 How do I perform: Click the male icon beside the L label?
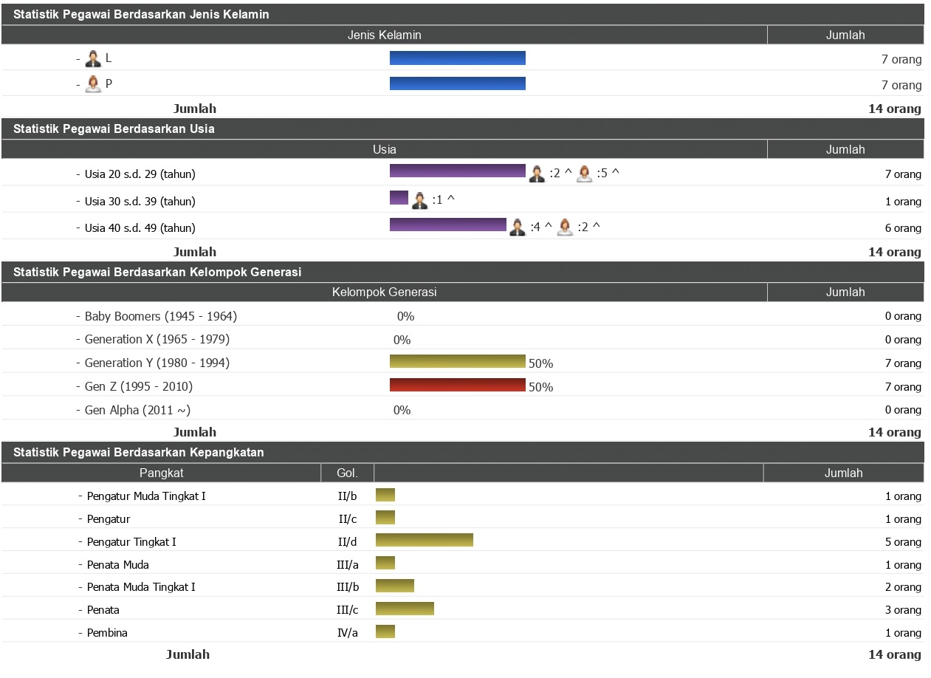click(x=93, y=59)
